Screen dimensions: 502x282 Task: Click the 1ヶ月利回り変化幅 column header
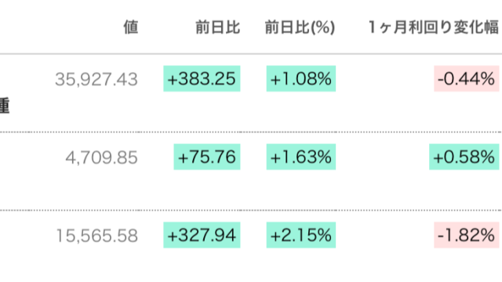pos(434,27)
